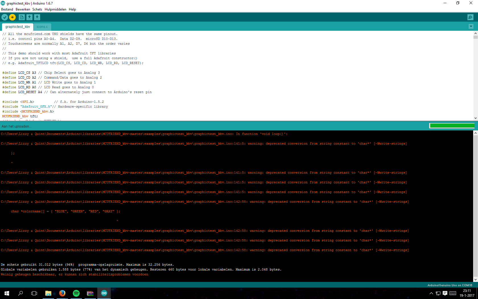Click the 'Aan het uploaden...' status text
Viewport: 478px width, 299px height.
click(x=17, y=126)
